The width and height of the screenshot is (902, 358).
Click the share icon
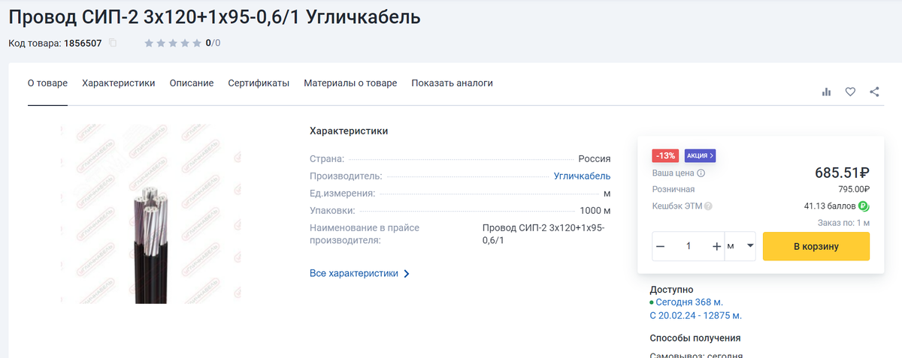click(x=874, y=92)
